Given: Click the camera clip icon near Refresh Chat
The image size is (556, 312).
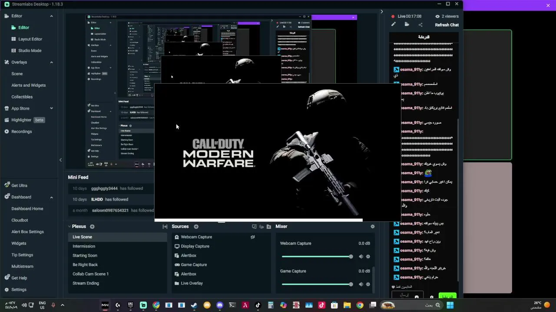Looking at the screenshot, I should (407, 25).
